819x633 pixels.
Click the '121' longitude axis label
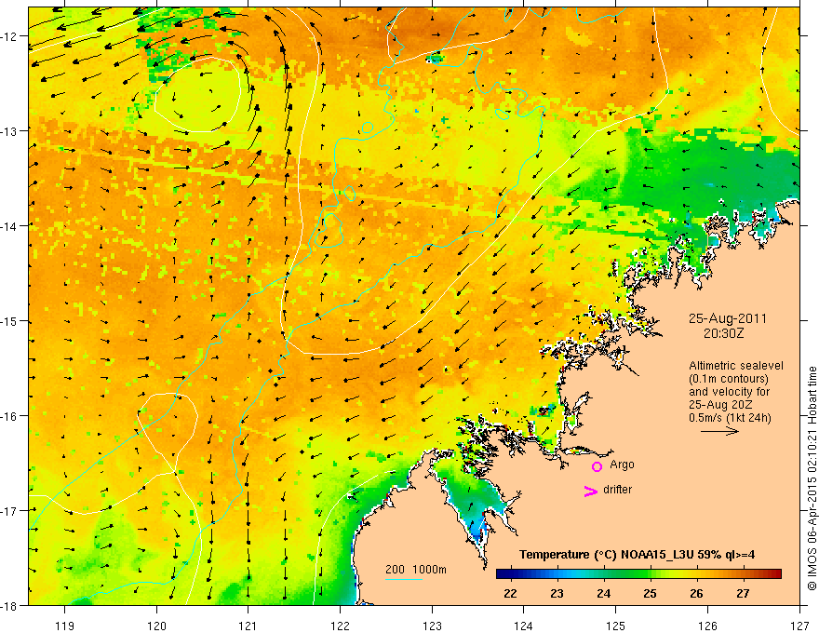[x=248, y=626]
